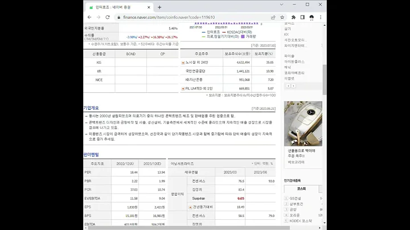Screen dimensions: 410x230
Task: Expand the 전년동기대비 row in 어닝서프라이즈
Action: 190,207
